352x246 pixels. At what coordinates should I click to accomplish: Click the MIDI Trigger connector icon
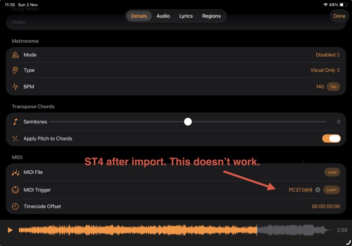point(15,190)
